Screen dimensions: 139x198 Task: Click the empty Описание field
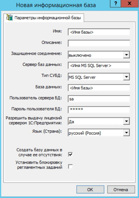tap(99, 43)
